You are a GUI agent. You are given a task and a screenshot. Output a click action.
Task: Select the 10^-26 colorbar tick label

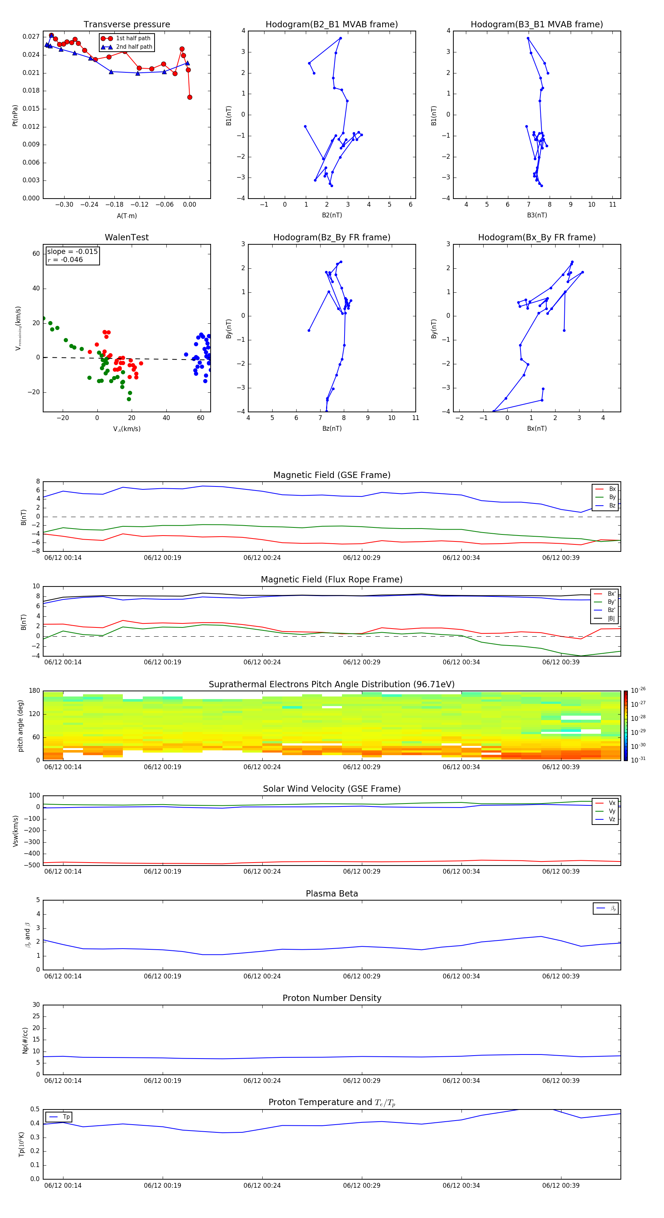pos(638,690)
